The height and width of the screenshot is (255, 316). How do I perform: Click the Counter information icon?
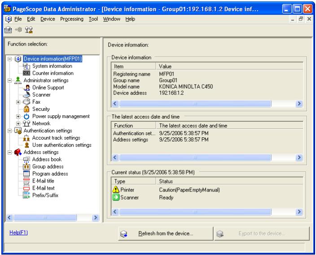click(x=26, y=73)
